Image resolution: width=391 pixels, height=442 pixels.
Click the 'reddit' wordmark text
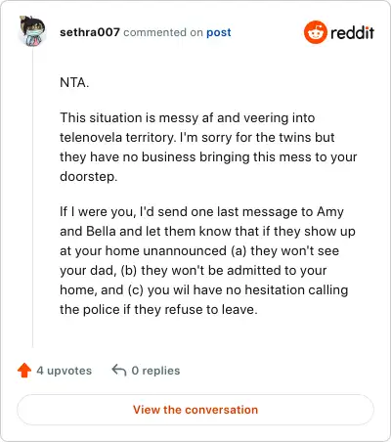click(x=352, y=32)
